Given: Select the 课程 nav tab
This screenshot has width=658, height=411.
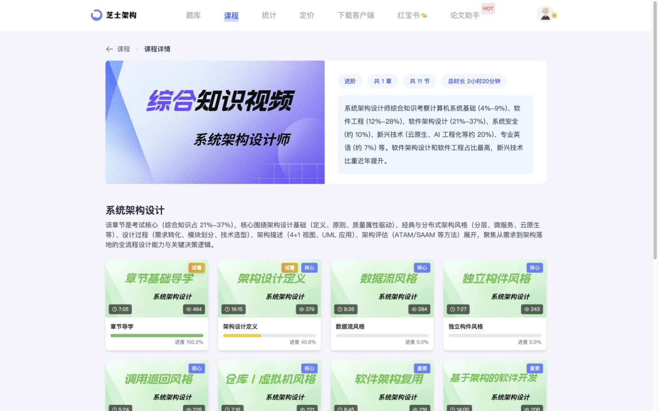Looking at the screenshot, I should tap(231, 16).
